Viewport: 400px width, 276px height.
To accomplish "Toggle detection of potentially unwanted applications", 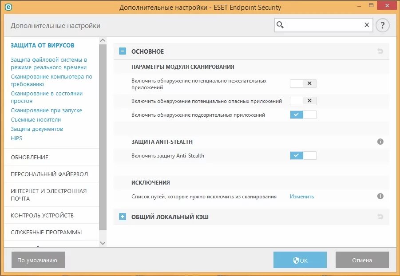I will [303, 83].
